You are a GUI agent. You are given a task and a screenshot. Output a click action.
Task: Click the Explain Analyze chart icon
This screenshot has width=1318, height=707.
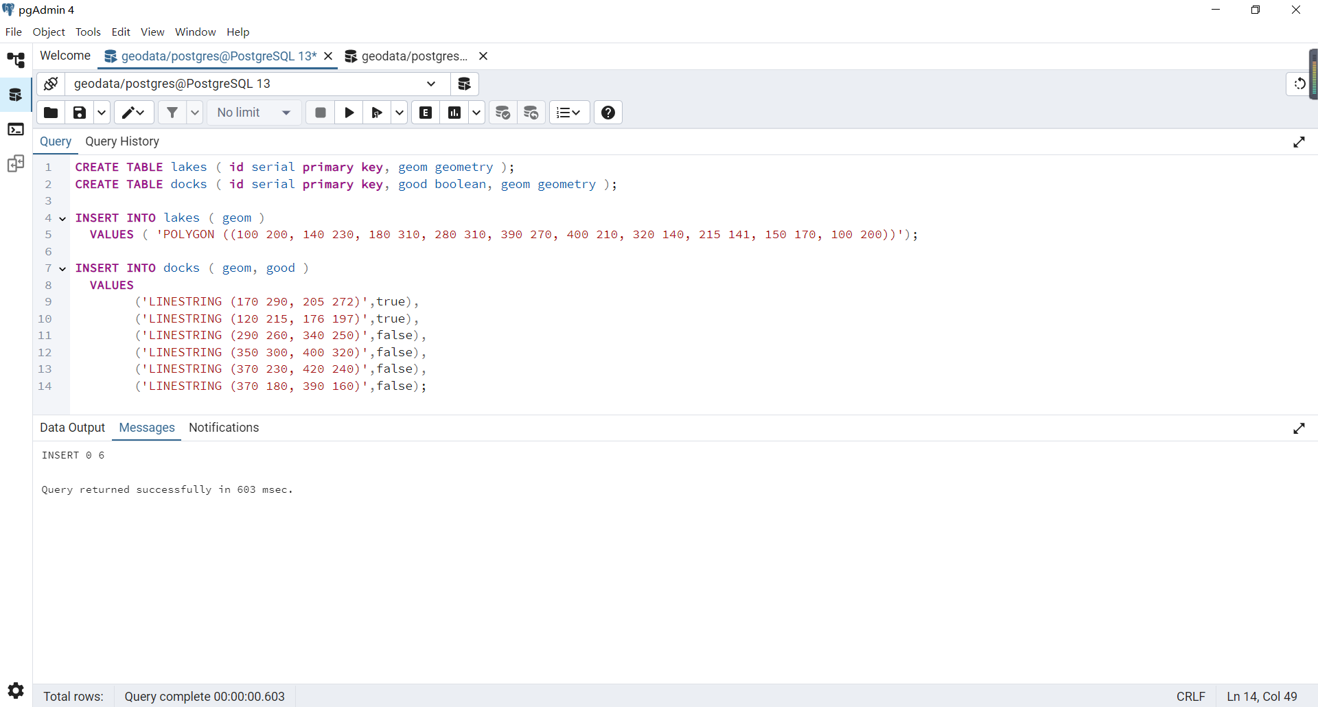pos(454,113)
